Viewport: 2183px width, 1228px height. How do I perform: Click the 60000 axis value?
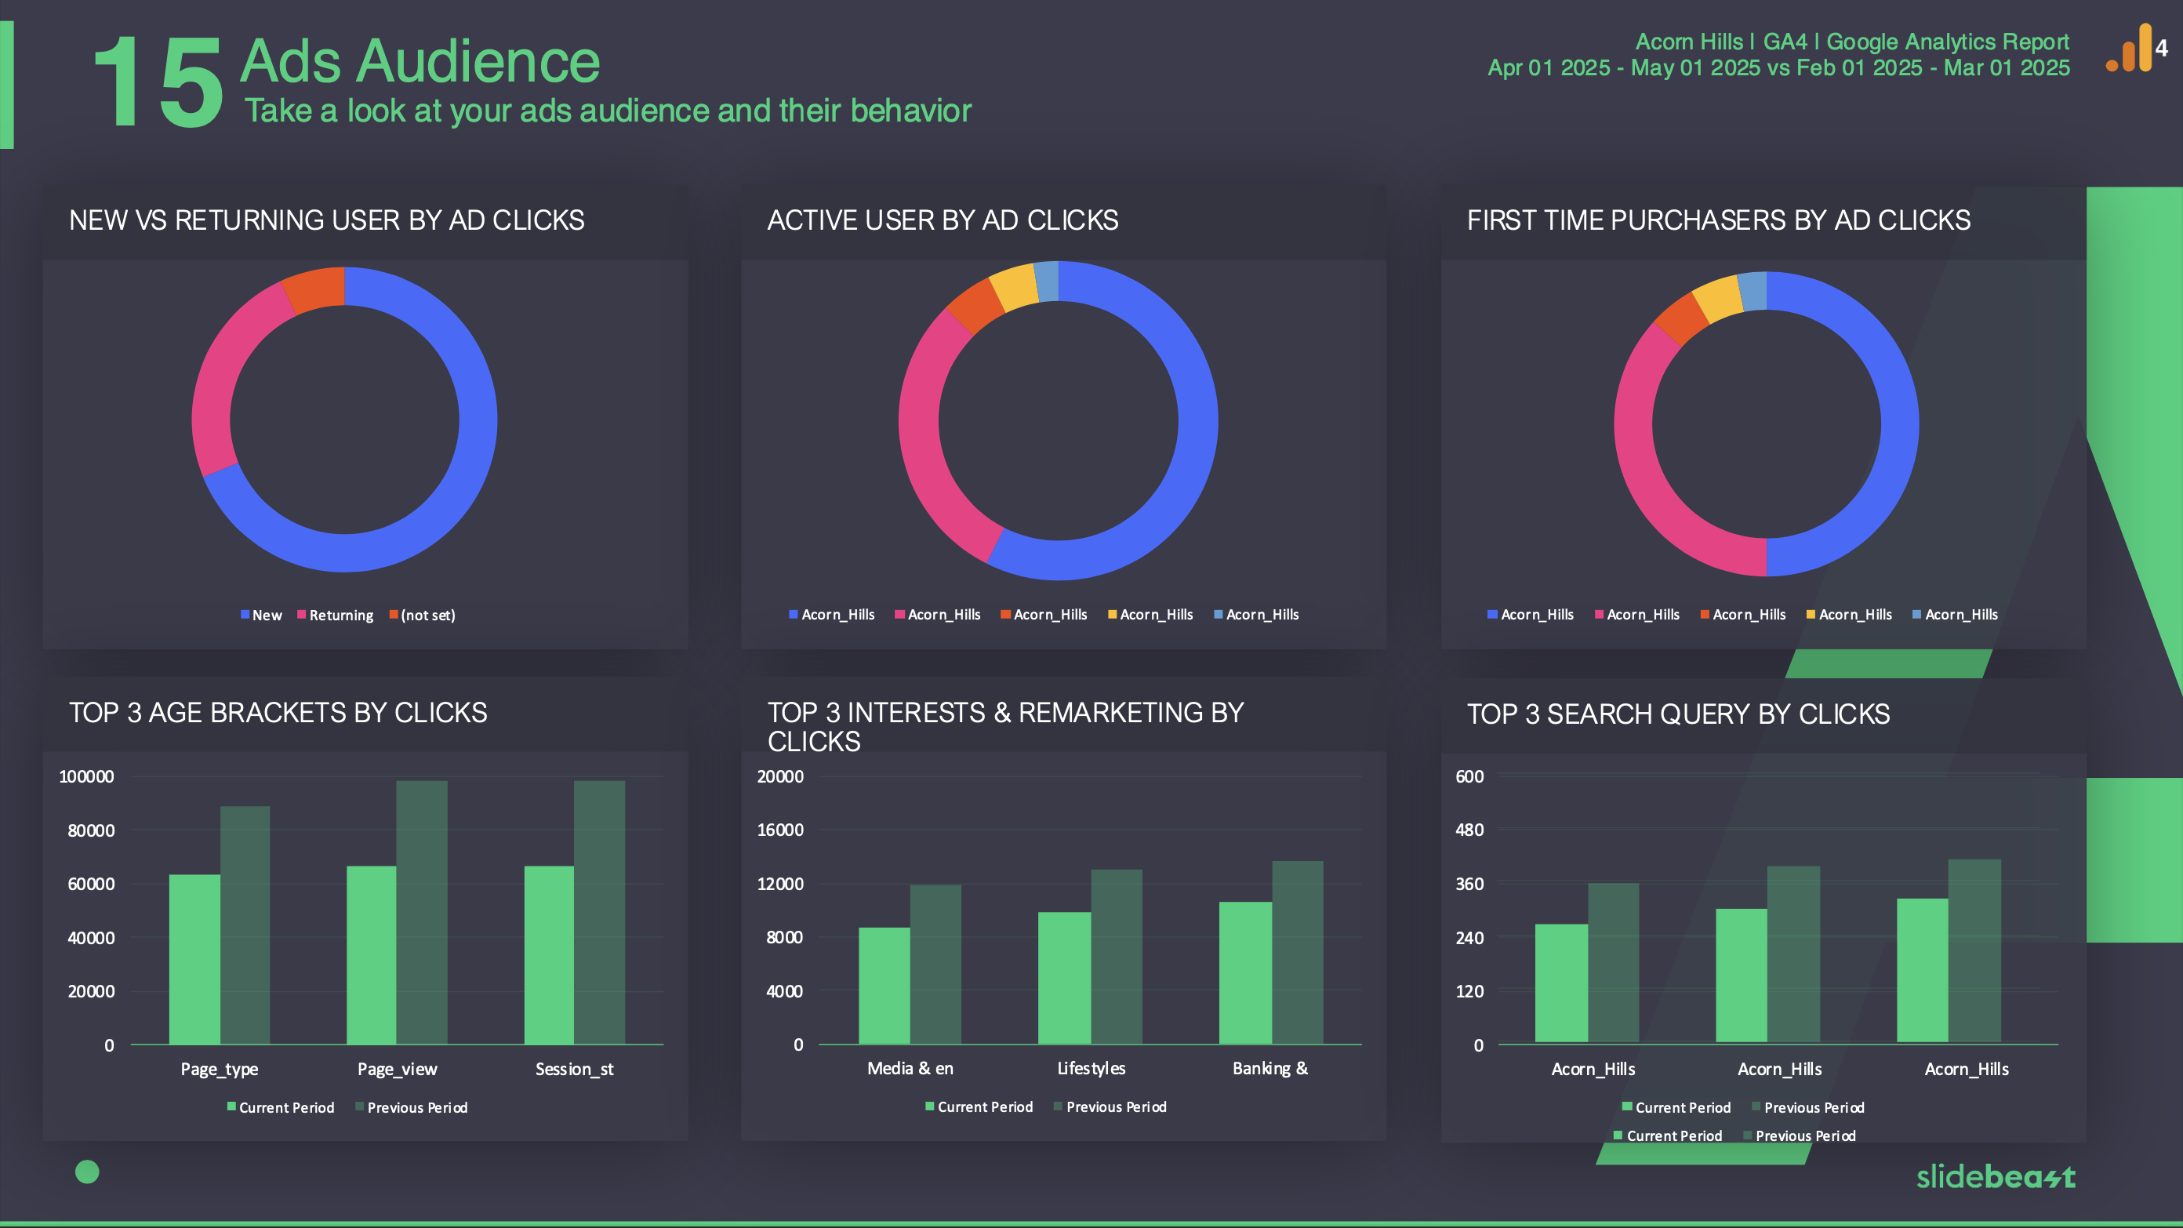[91, 884]
